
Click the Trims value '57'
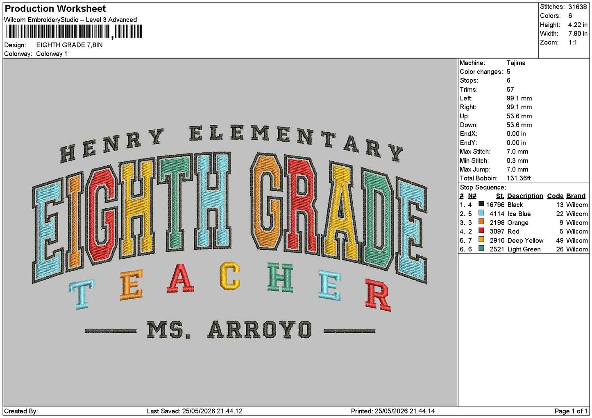[510, 90]
